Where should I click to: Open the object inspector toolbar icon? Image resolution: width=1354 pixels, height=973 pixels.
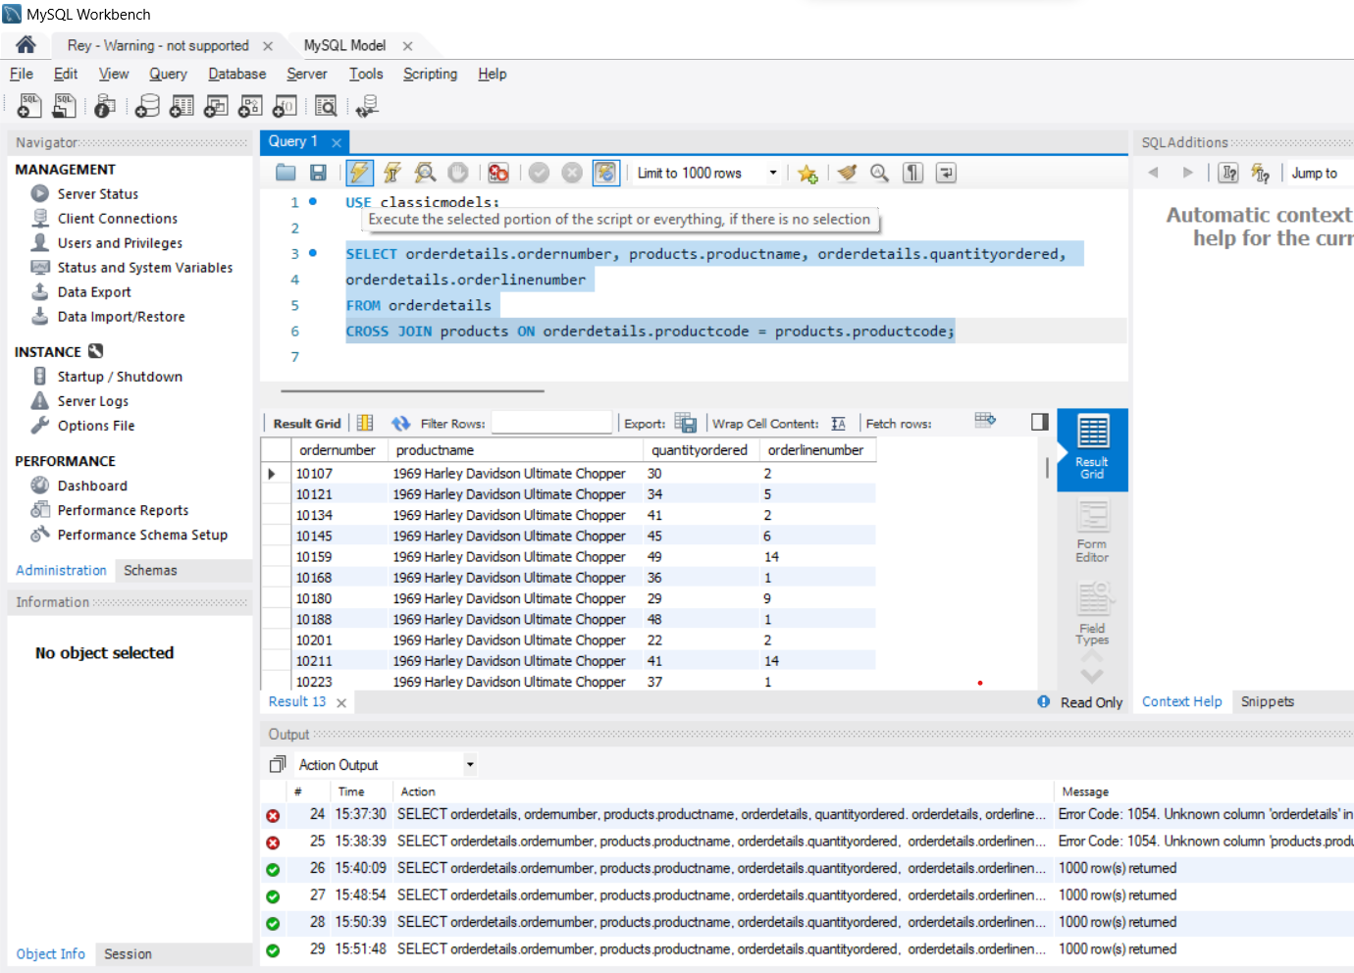point(105,106)
